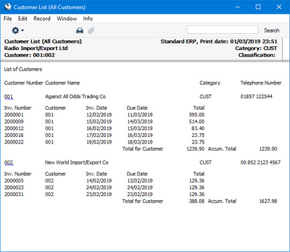Focus the search text field

(223, 30)
